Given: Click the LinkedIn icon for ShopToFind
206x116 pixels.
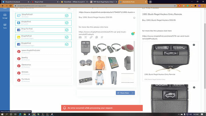Looking at the screenshot, I should click(19, 37).
